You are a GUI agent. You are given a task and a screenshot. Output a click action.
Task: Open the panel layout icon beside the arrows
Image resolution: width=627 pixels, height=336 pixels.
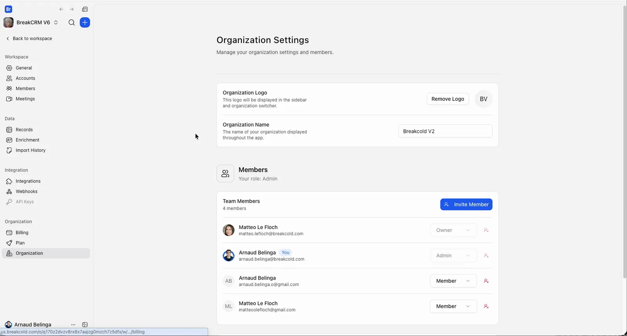coord(85,9)
